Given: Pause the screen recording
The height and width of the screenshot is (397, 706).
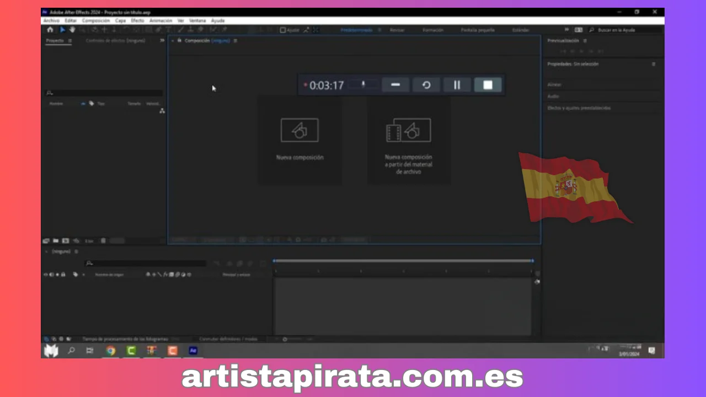Looking at the screenshot, I should tap(457, 85).
